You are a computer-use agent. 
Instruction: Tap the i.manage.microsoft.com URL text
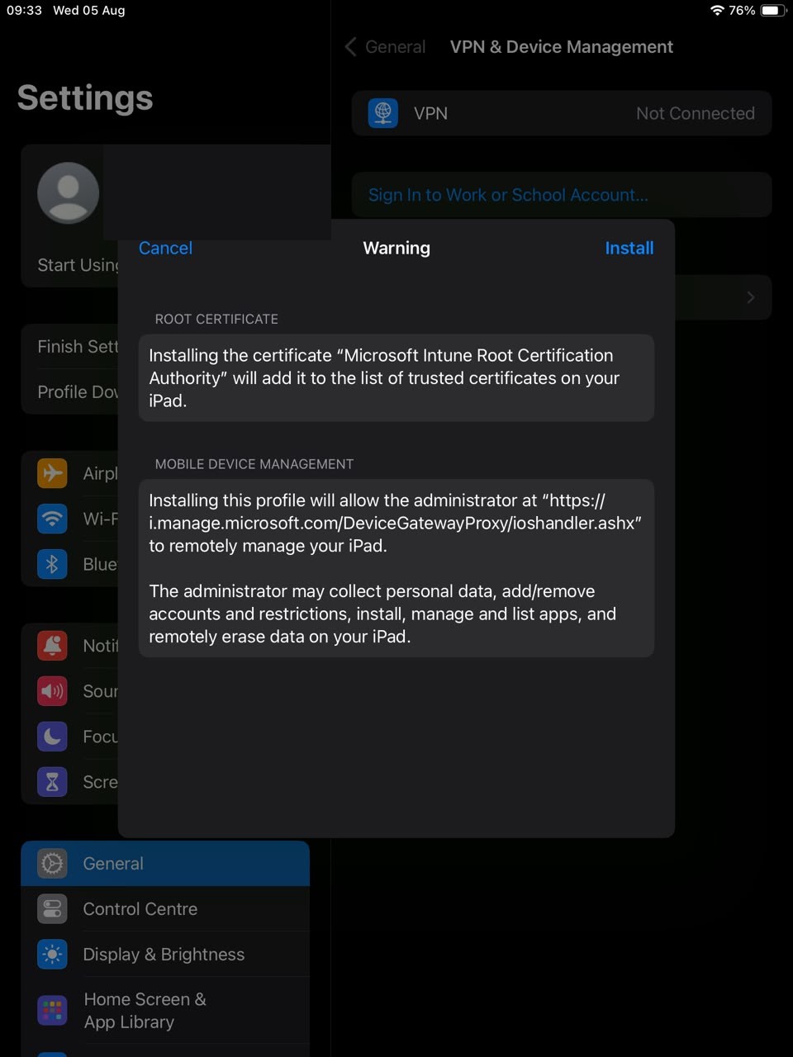[x=395, y=523]
